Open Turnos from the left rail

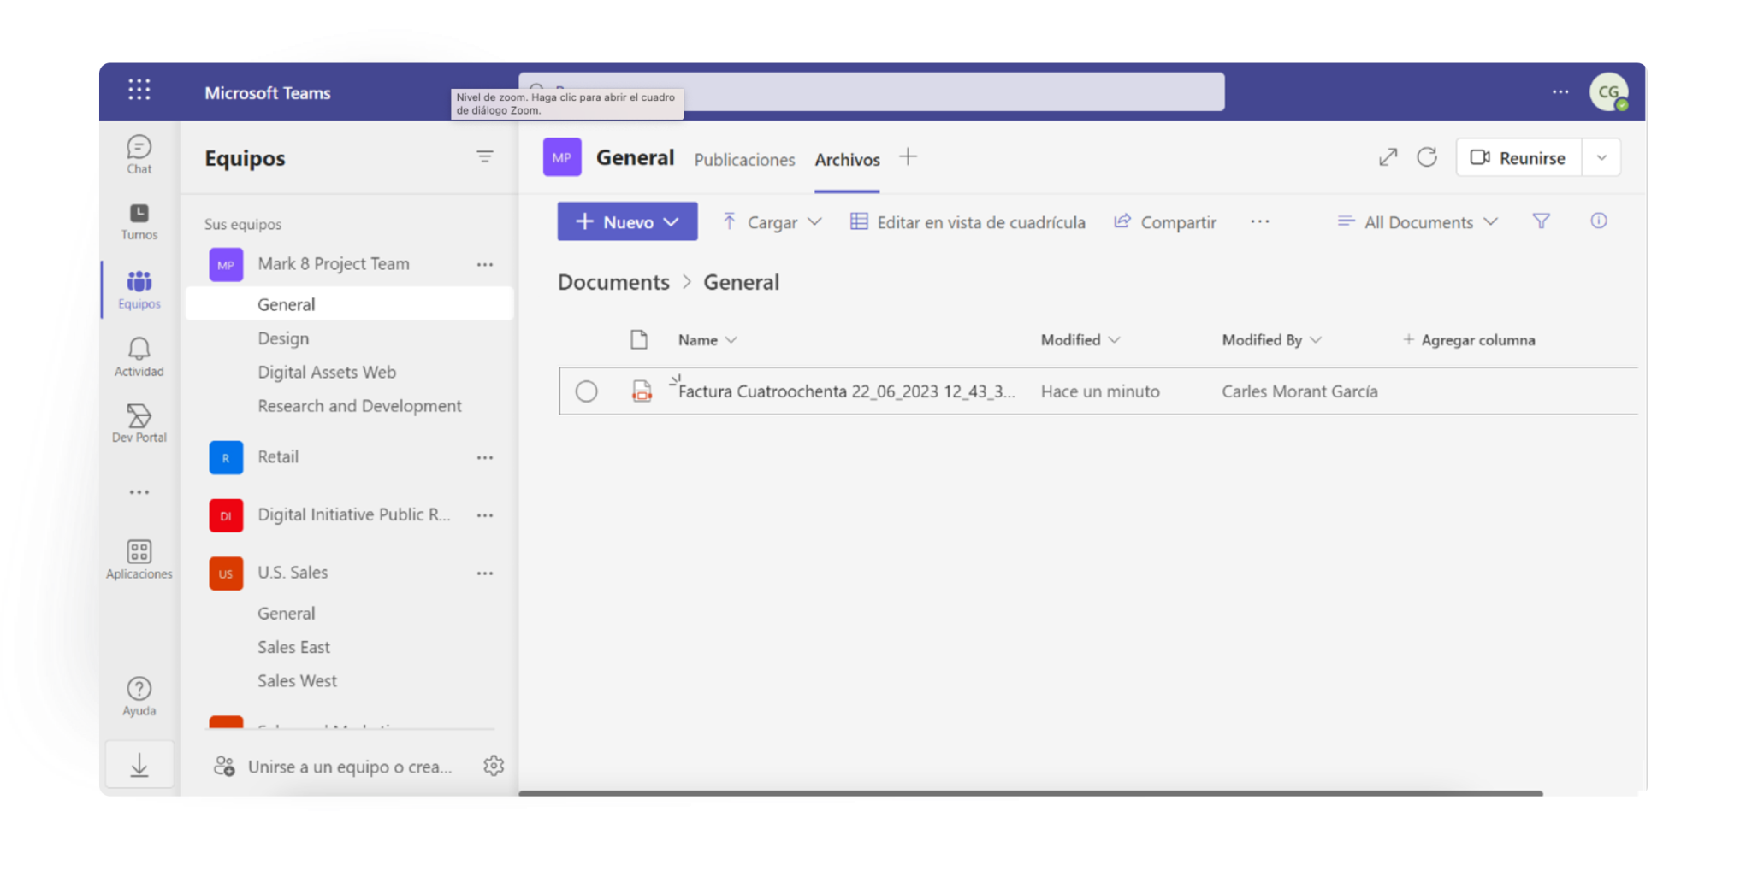point(139,220)
